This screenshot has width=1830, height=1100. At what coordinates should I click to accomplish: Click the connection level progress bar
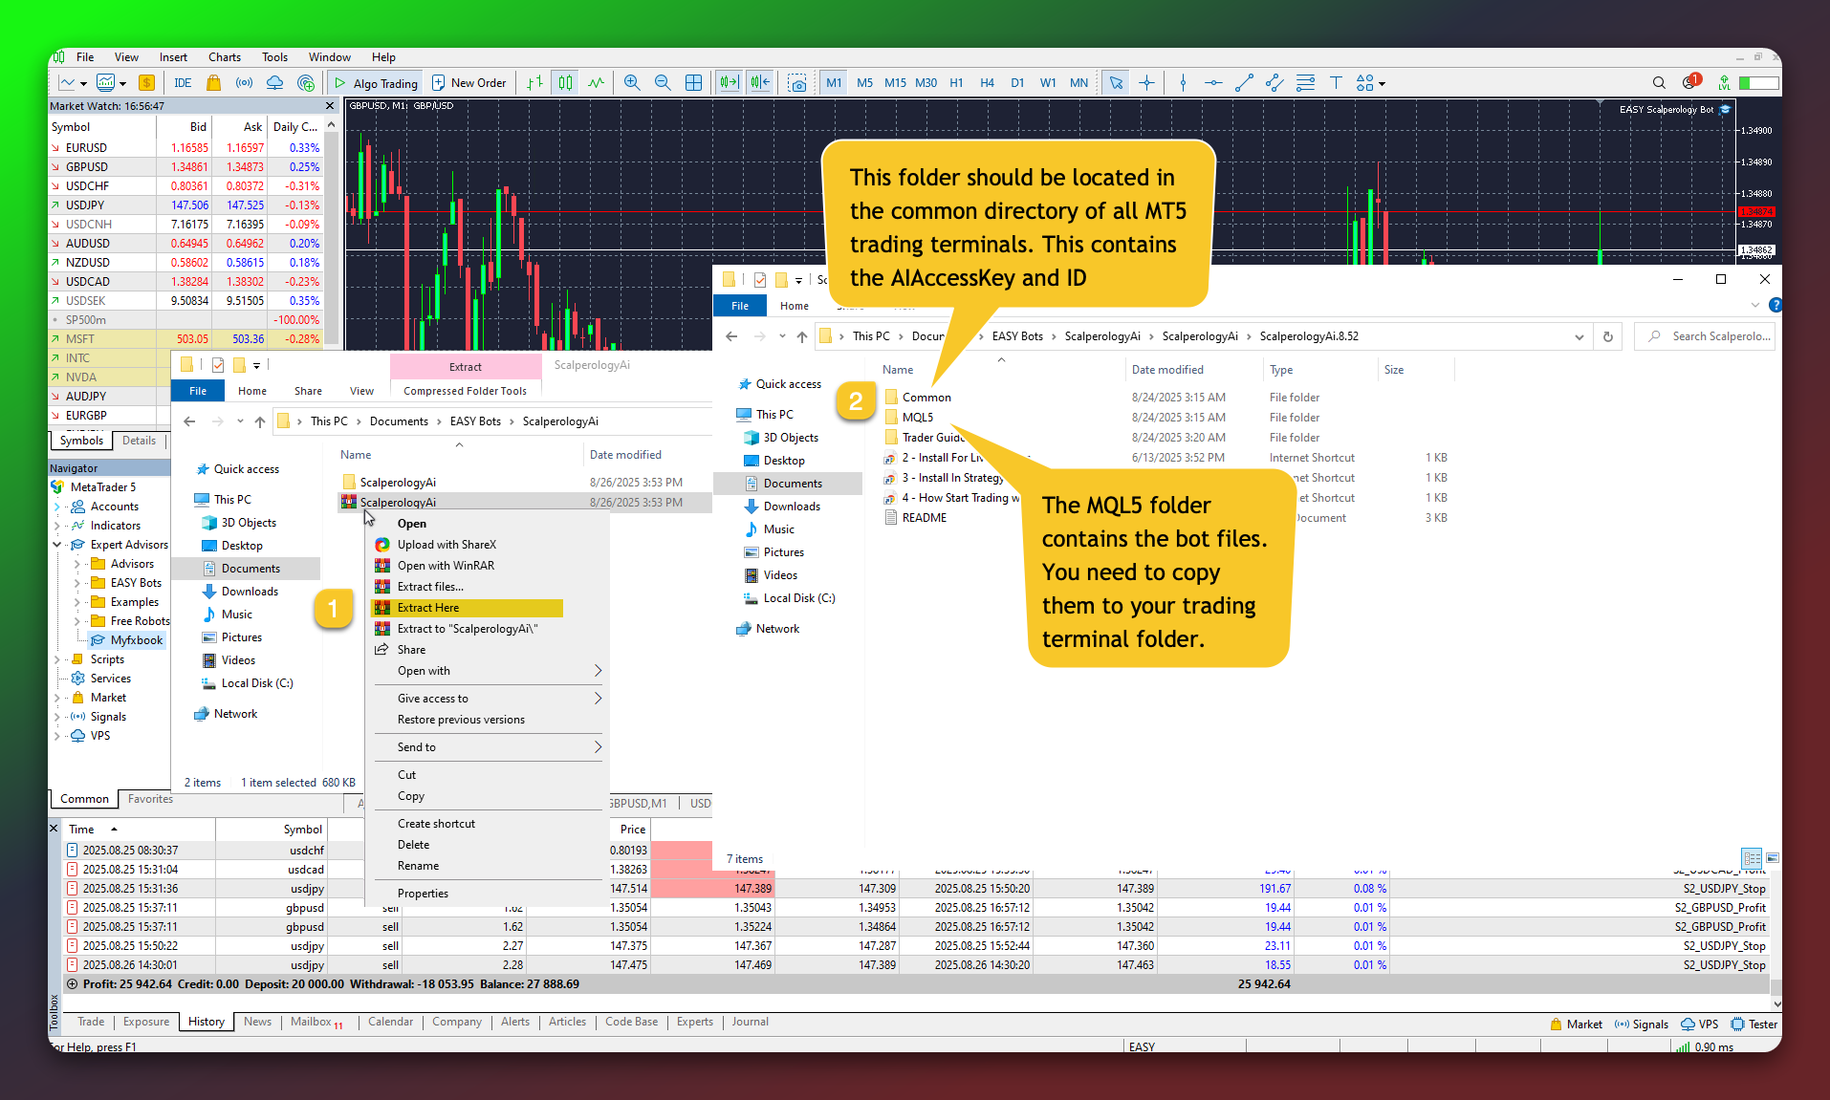tap(1758, 83)
